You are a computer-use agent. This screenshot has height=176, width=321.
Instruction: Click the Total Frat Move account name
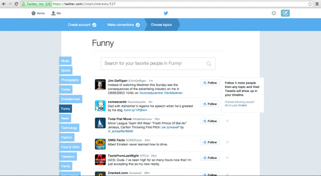[120, 119]
